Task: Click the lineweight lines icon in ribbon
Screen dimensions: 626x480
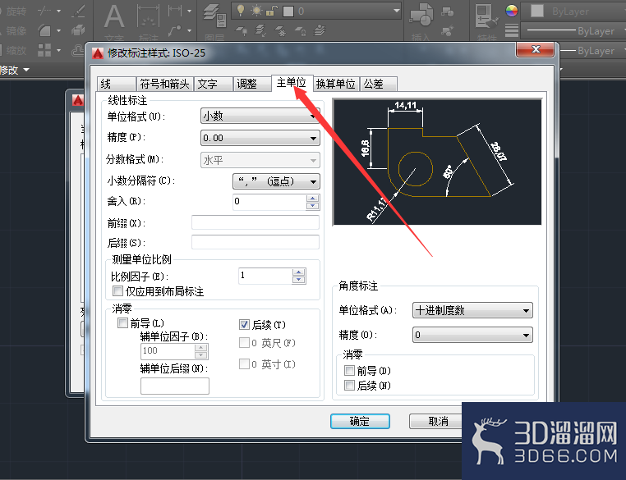Action: click(512, 30)
